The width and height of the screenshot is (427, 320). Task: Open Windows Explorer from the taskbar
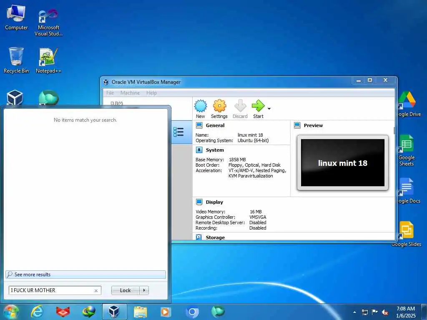(141, 312)
